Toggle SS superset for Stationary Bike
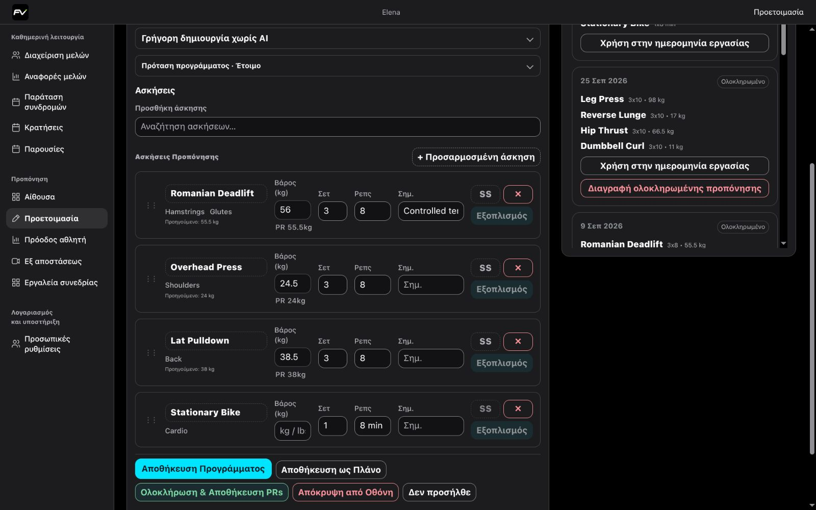Image resolution: width=816 pixels, height=510 pixels. coord(485,409)
